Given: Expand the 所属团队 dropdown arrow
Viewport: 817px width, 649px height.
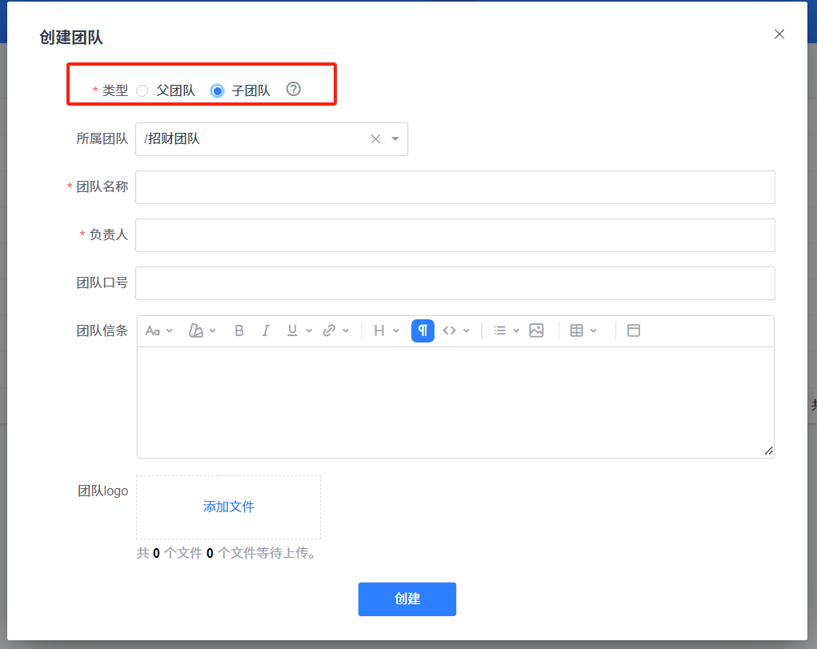Looking at the screenshot, I should coord(395,139).
